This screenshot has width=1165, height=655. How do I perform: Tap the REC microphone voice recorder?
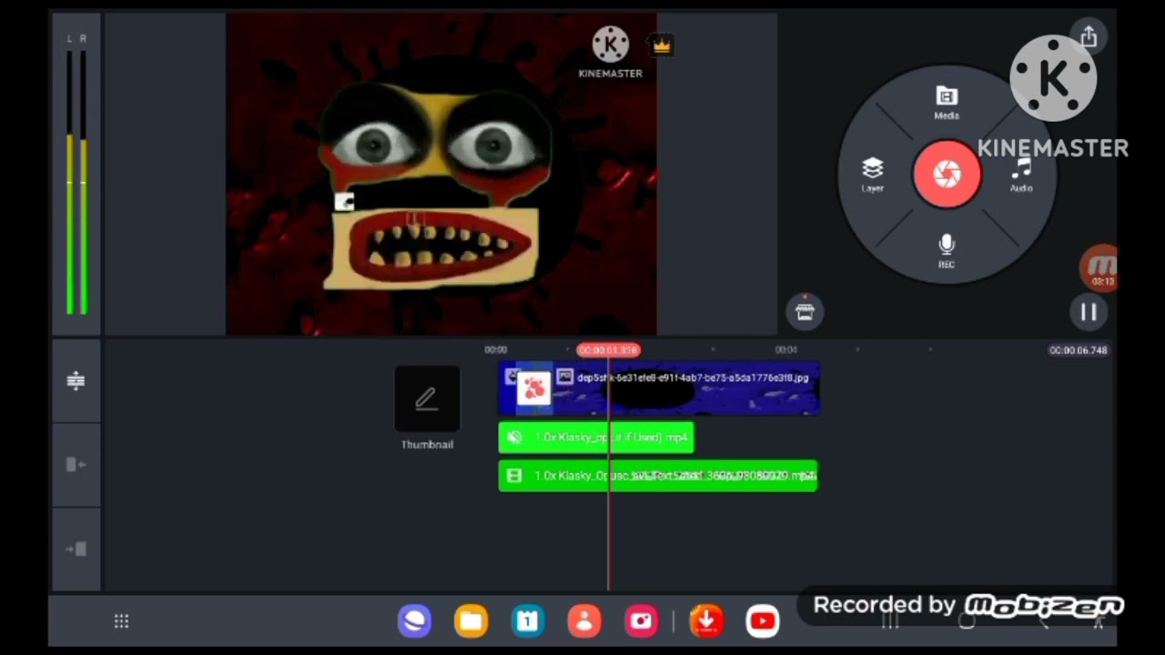tap(947, 251)
